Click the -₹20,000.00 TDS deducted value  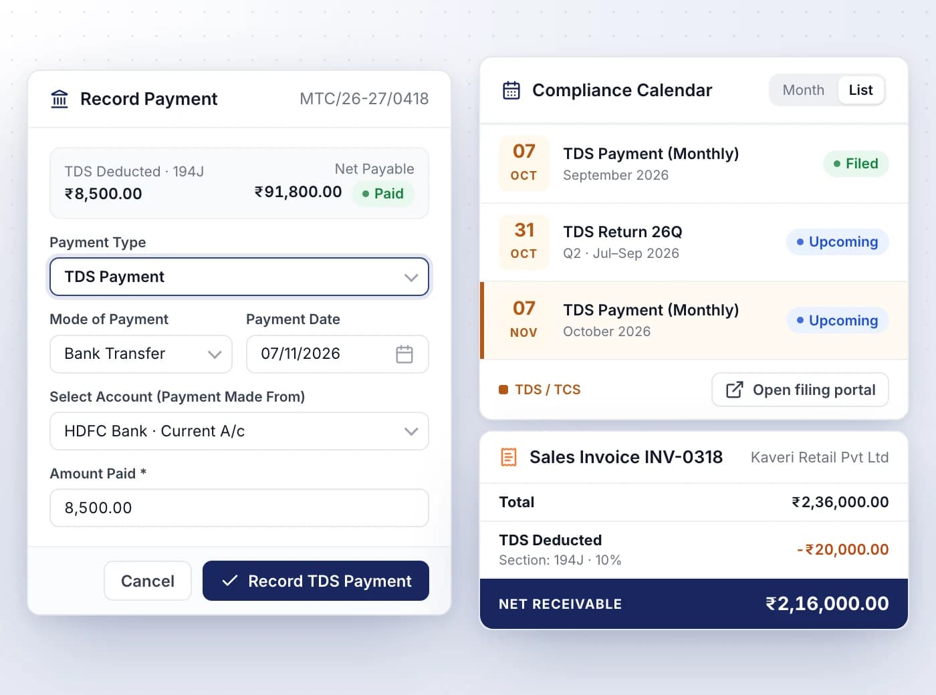pos(842,549)
